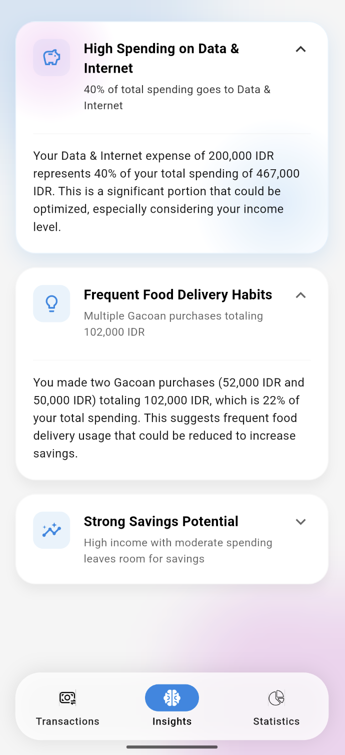Image resolution: width=345 pixels, height=755 pixels.
Task: Click the Statistics chart icon in navigation bar
Action: coord(276,697)
